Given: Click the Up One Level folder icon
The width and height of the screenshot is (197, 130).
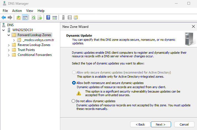Looking at the screenshot, I should pos(19,17).
